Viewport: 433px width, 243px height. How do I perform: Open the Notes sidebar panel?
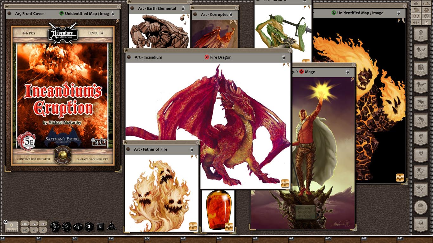421,51
